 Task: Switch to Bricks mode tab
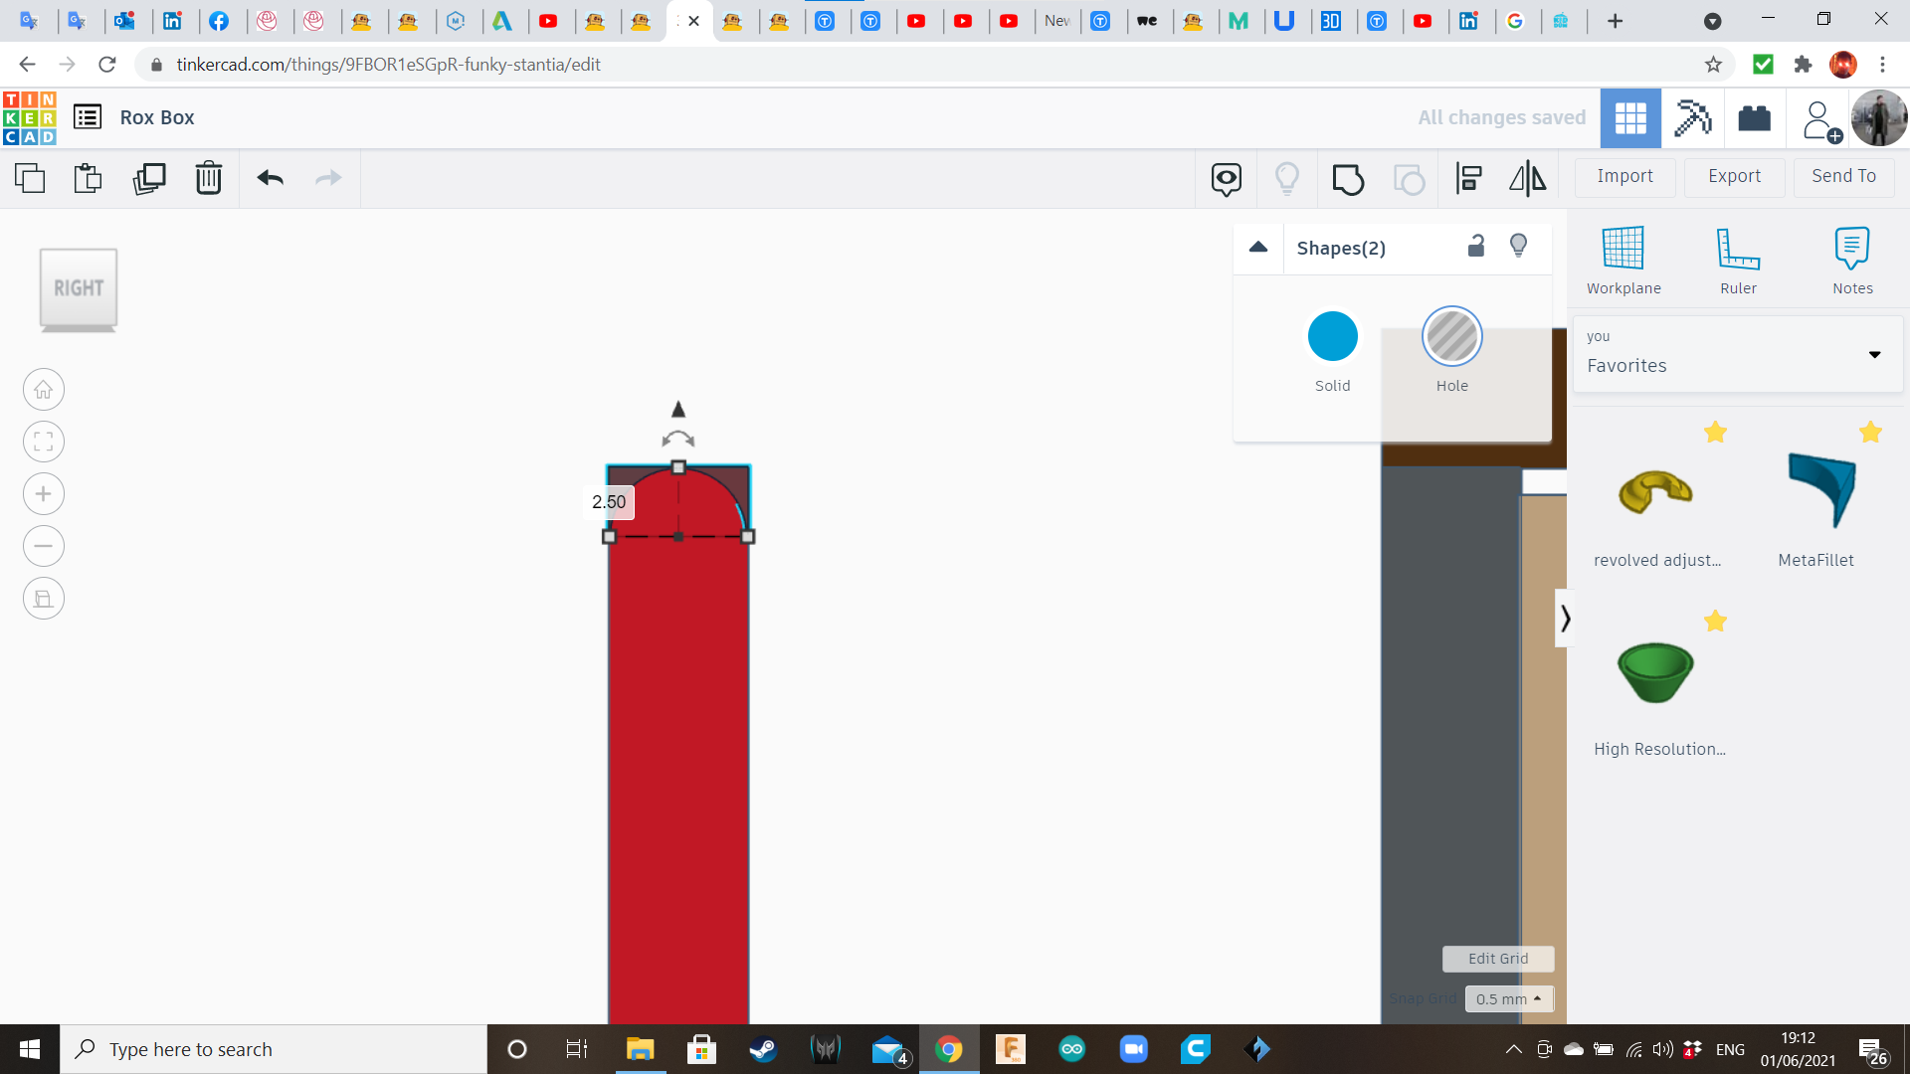(1754, 118)
